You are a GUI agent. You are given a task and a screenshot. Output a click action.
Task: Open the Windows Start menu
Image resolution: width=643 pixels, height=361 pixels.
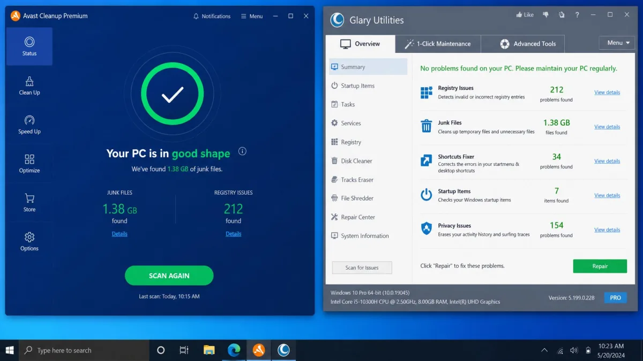point(10,350)
